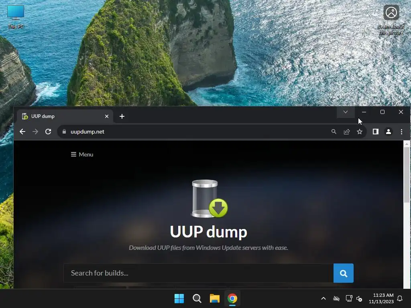This screenshot has height=308, width=411.
Task: Close the UUP dump tab
Action: pos(107,116)
